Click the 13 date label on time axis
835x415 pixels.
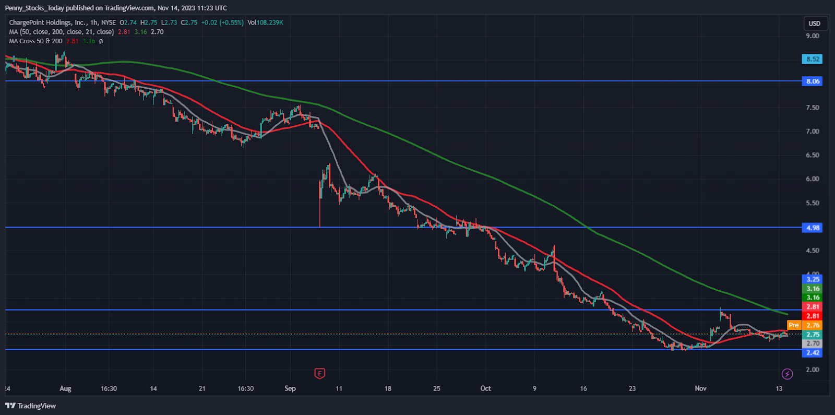pos(779,388)
